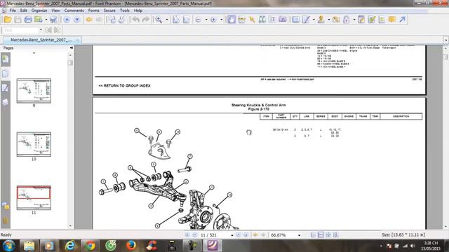Click into the Find search field
Image resolution: width=449 pixels, height=252 pixels.
coord(20,30)
